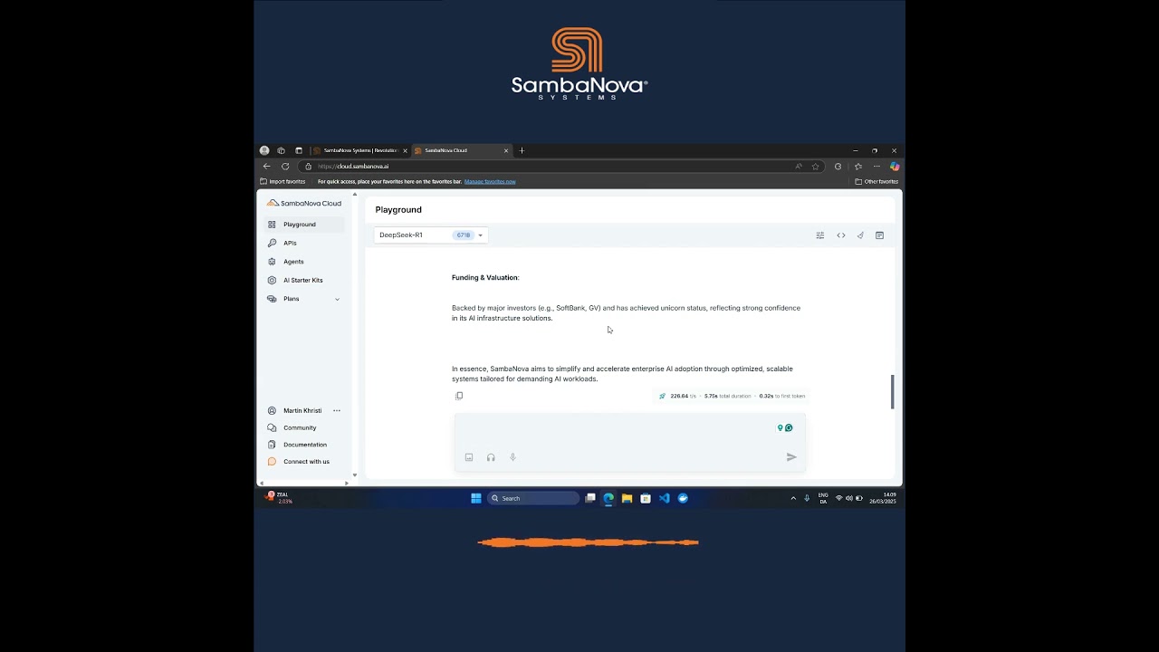Open Martin Khristi account options ellipsis
The width and height of the screenshot is (1159, 652).
pyautogui.click(x=337, y=411)
